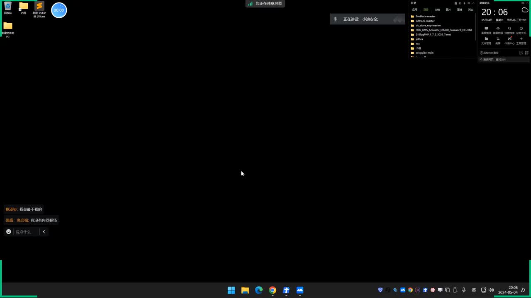Image resolution: width=531 pixels, height=298 pixels.
Task: Click the add plus icon in 目录 panel header
Action: click(x=465, y=3)
